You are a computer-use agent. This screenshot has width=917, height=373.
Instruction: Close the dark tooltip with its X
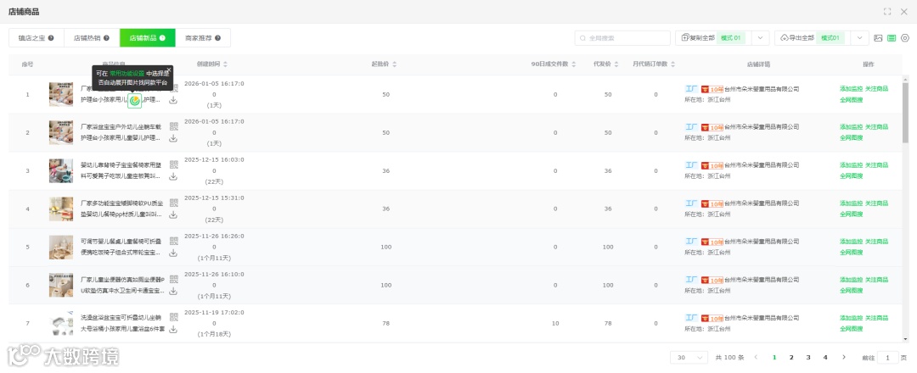click(169, 69)
